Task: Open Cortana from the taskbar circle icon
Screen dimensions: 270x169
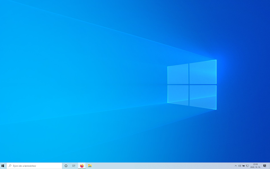Action: (66, 166)
